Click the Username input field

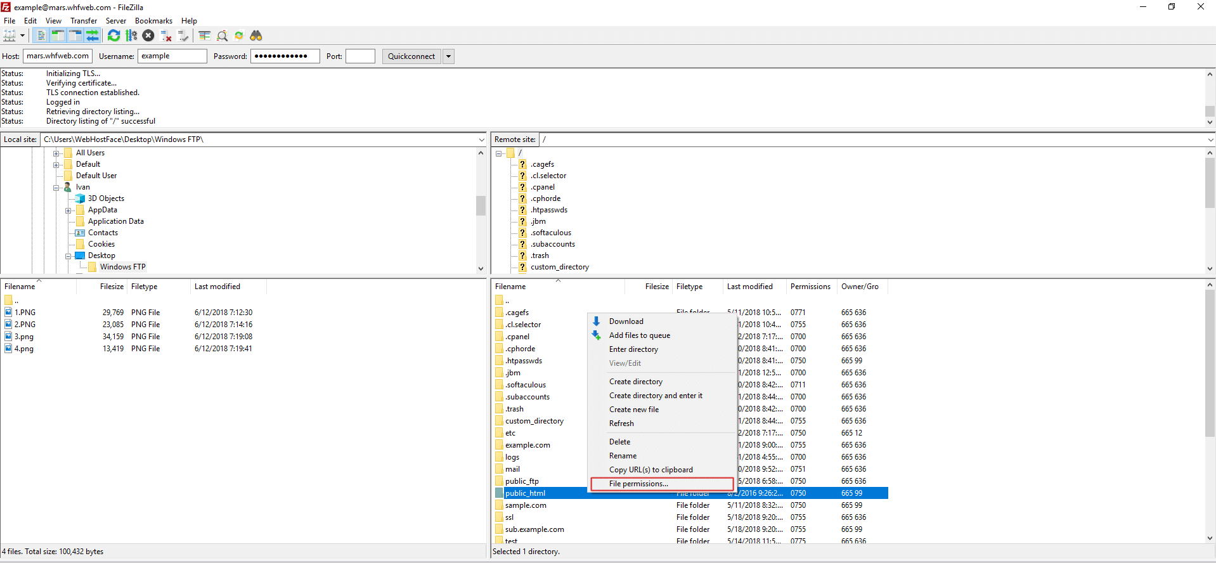click(x=172, y=56)
